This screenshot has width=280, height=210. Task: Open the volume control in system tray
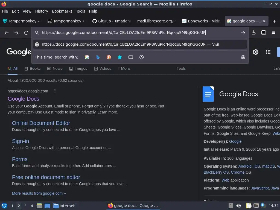[238, 206]
